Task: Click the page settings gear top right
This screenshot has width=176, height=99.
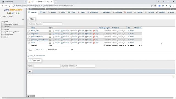Action: [x=170, y=9]
